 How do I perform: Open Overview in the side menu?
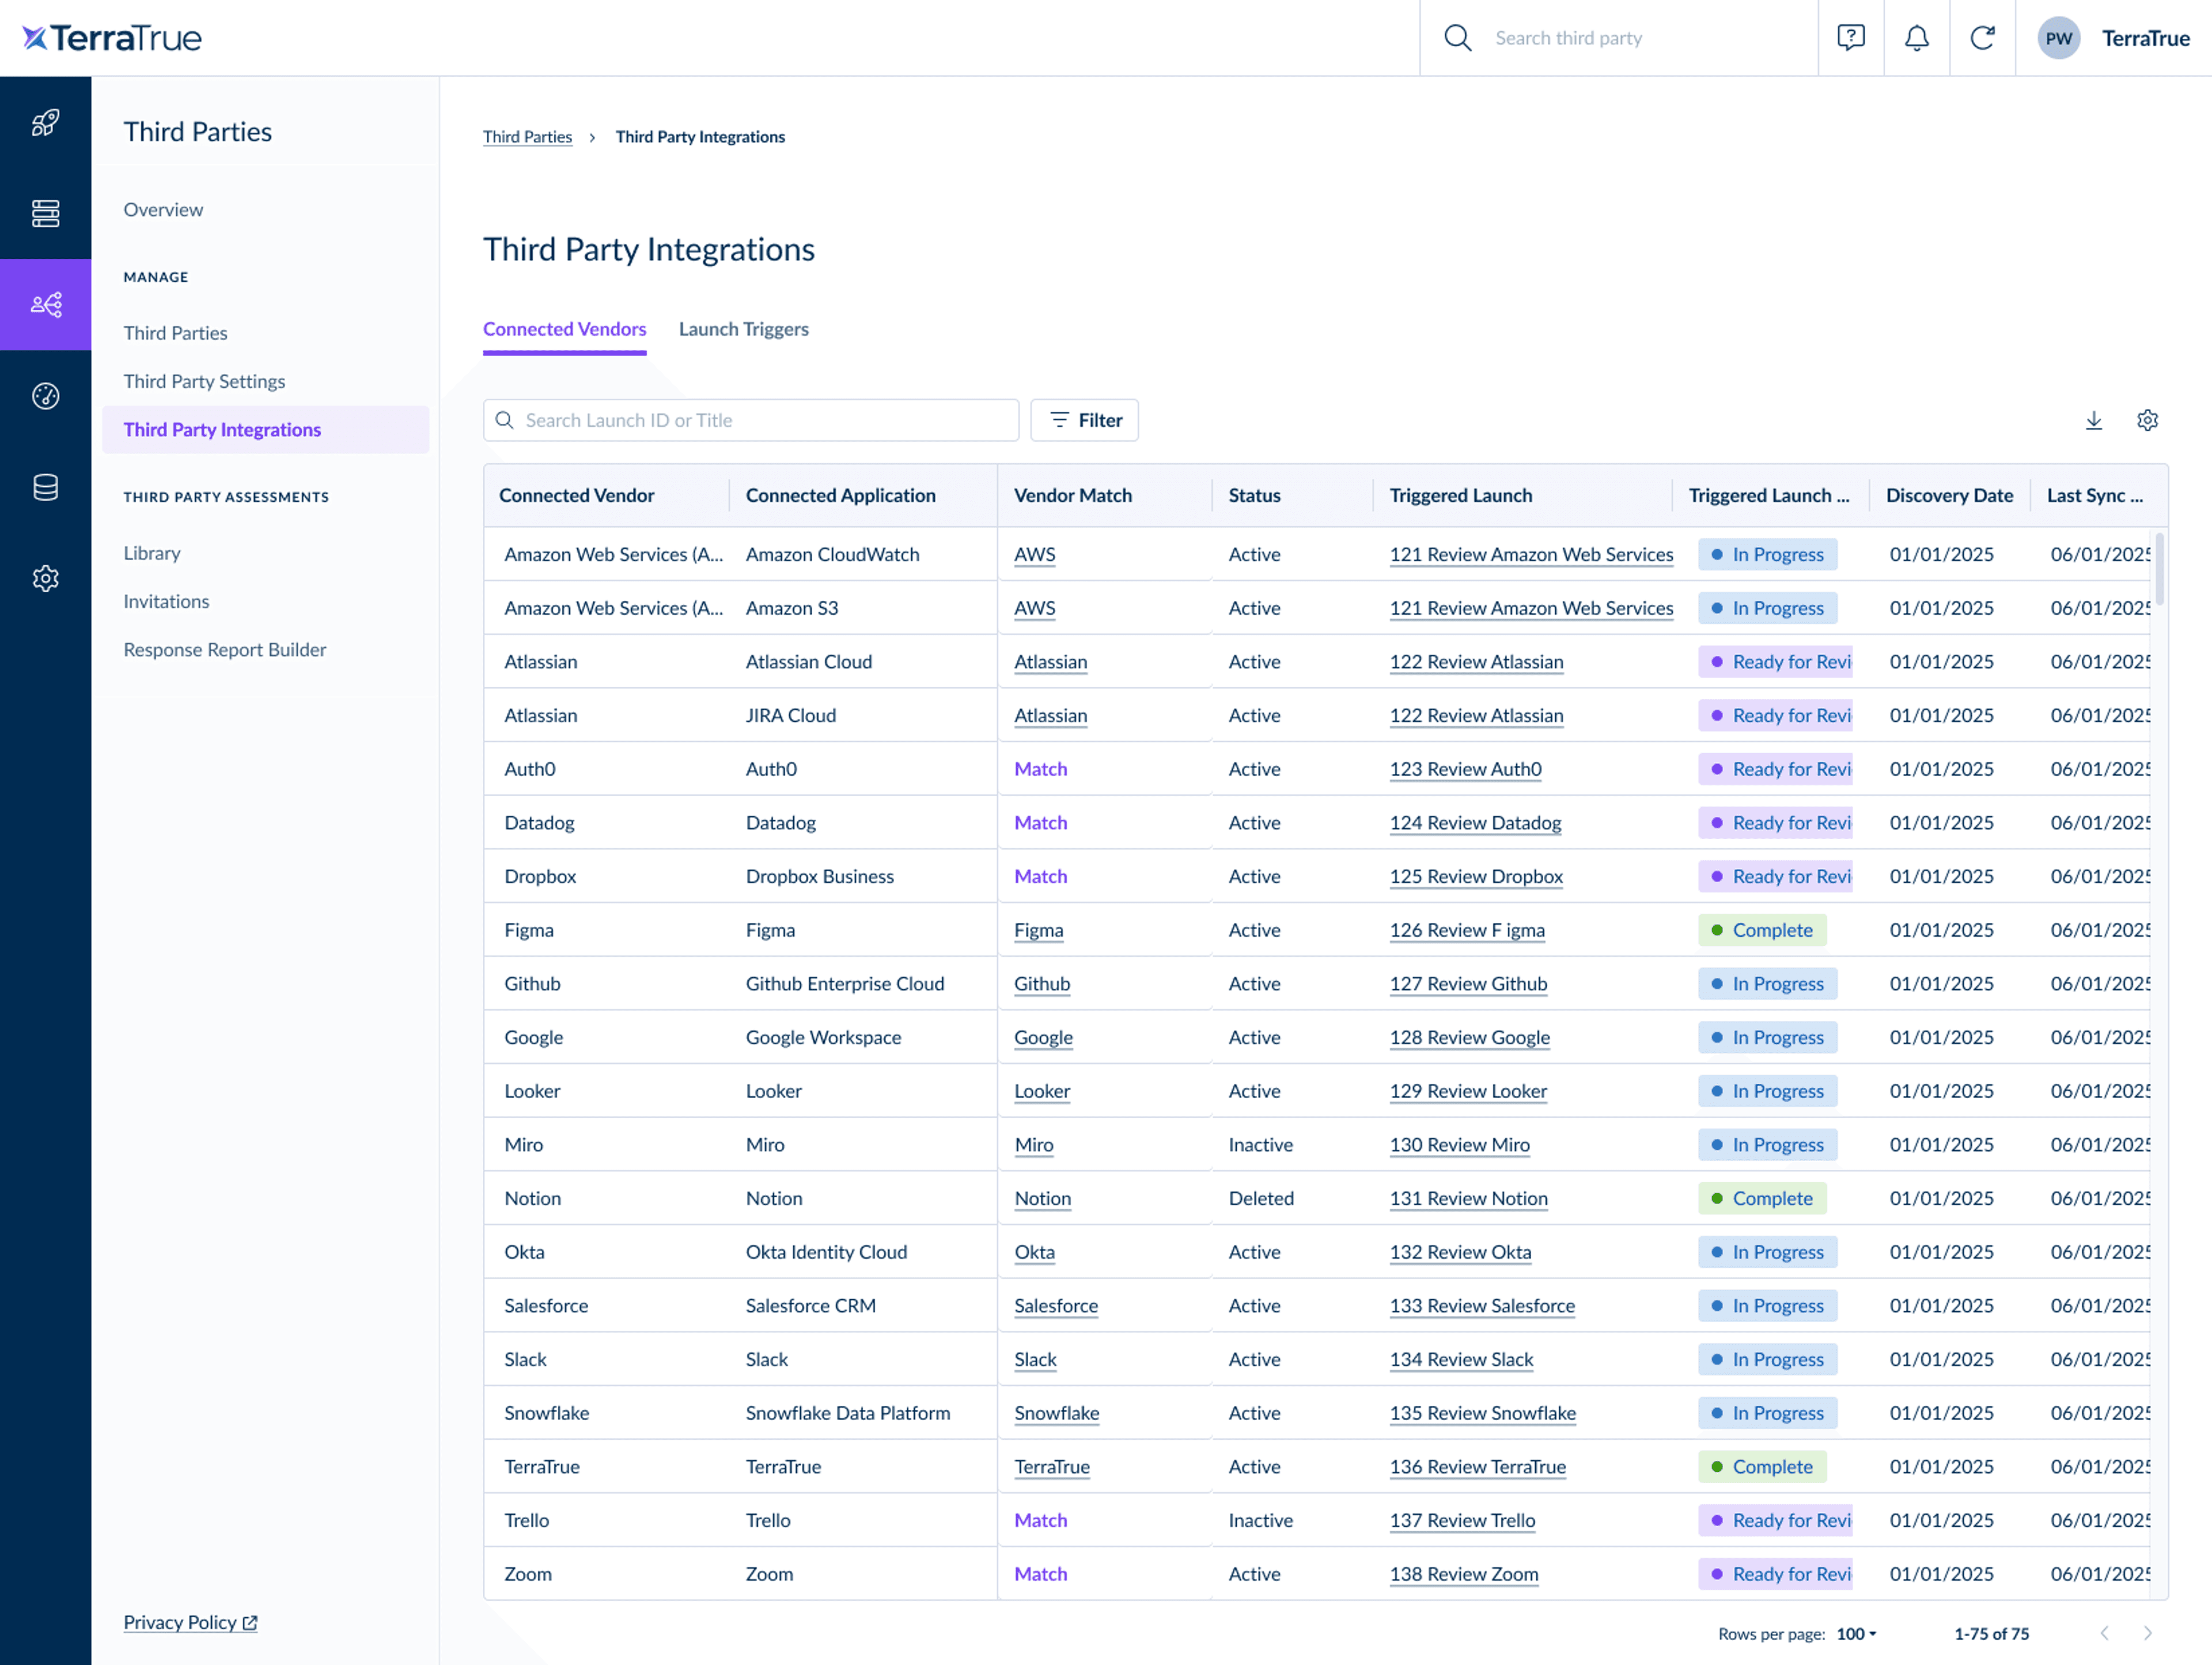tap(163, 209)
